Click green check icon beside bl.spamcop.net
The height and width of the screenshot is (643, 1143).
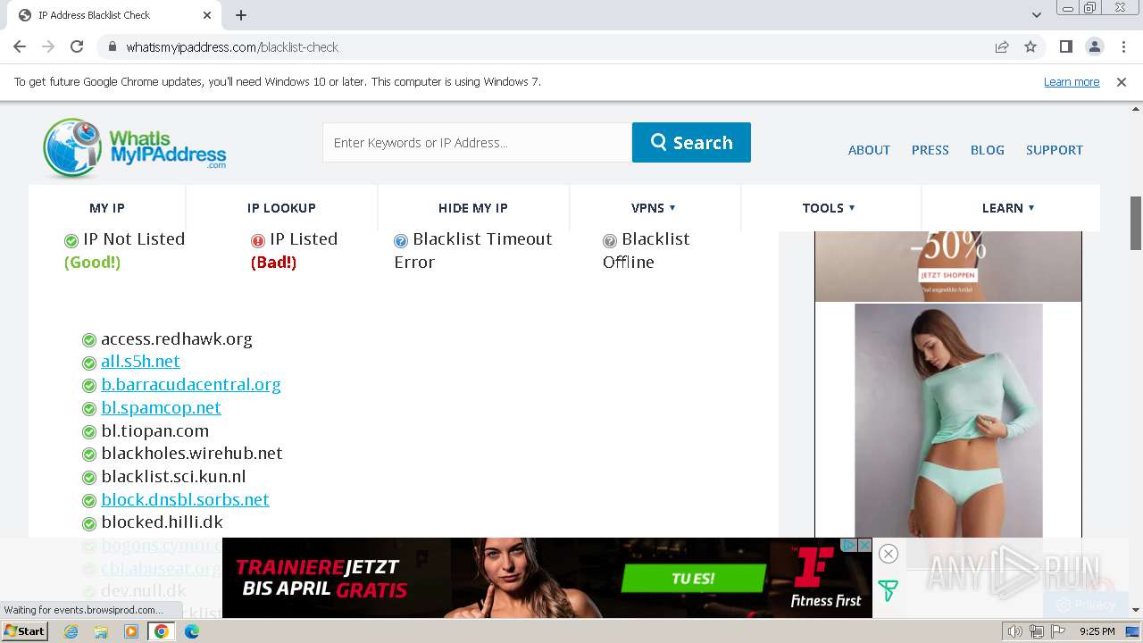click(x=89, y=409)
